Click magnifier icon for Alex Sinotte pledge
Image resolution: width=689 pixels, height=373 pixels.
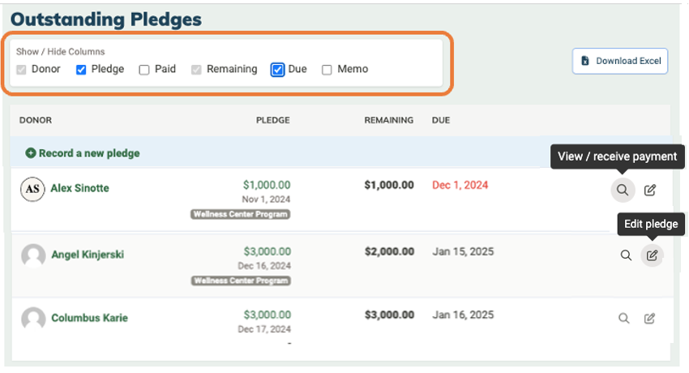tap(622, 191)
